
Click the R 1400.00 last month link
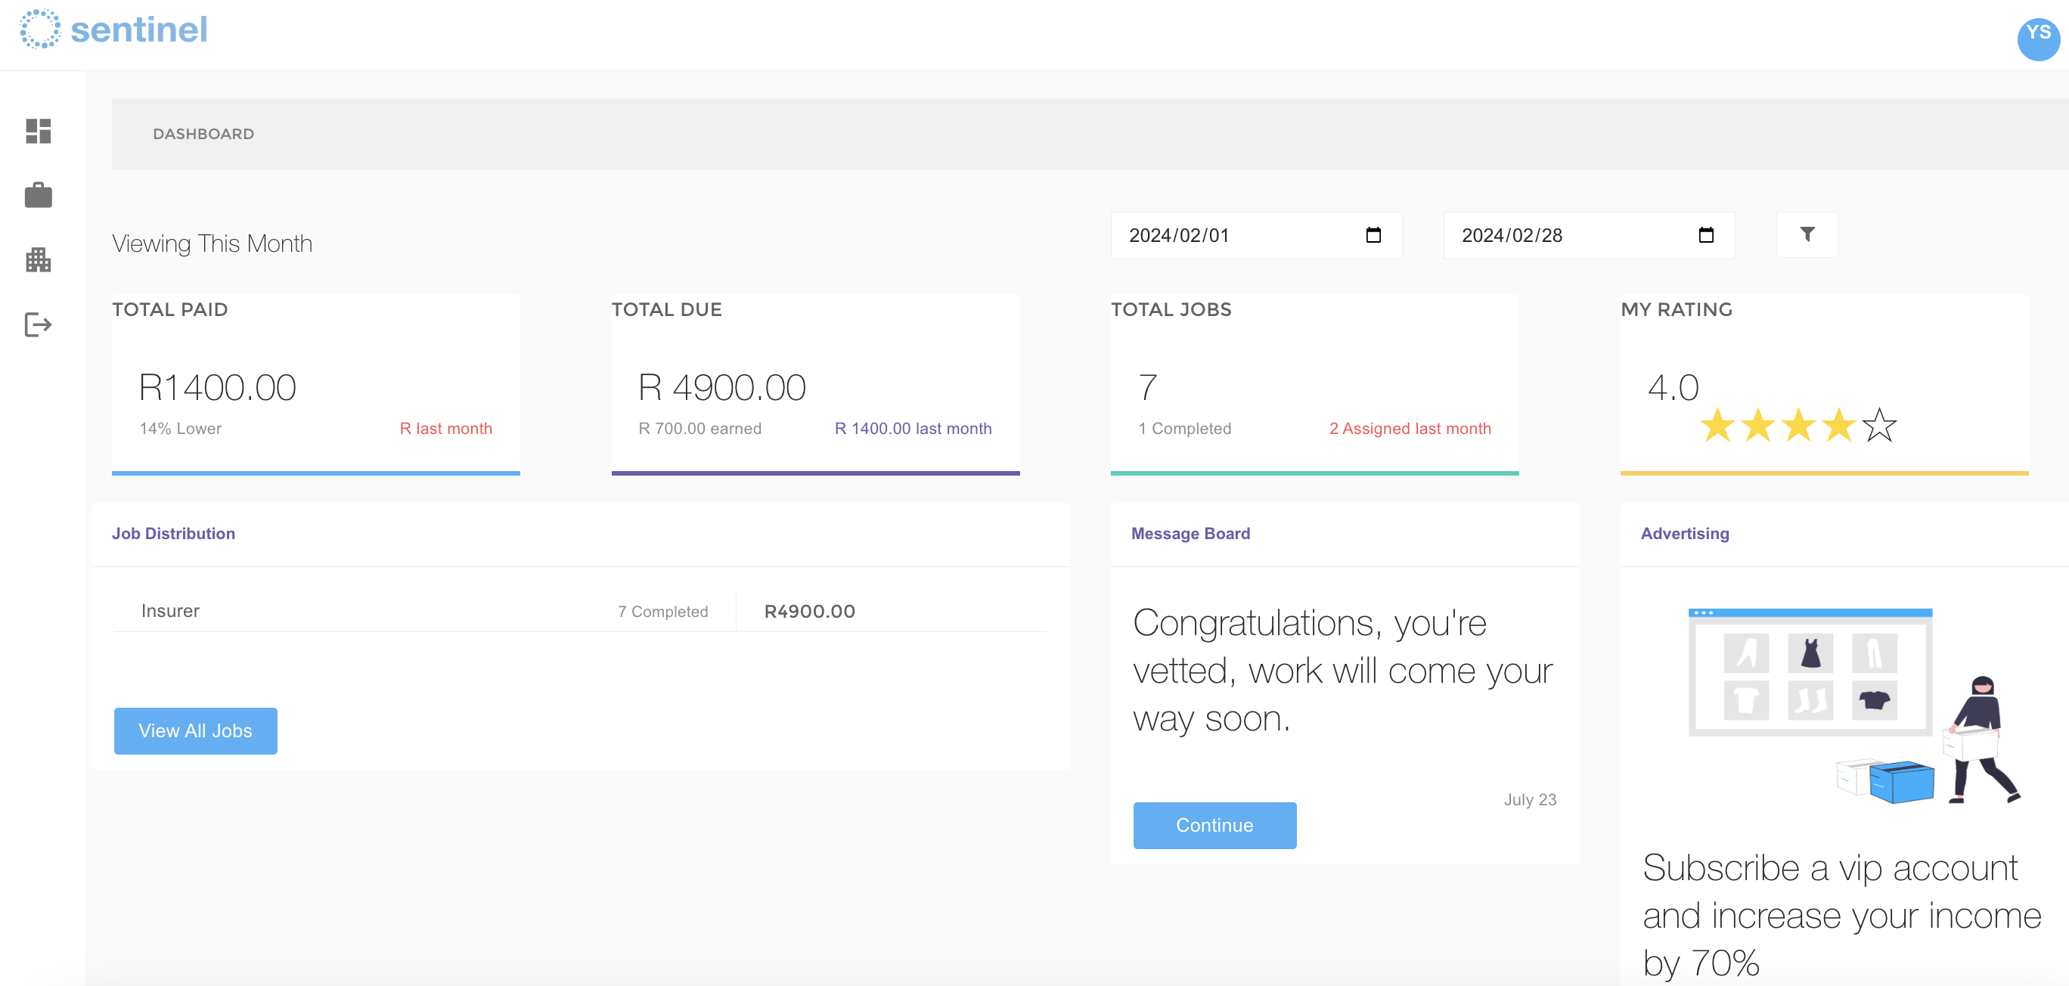[913, 429]
